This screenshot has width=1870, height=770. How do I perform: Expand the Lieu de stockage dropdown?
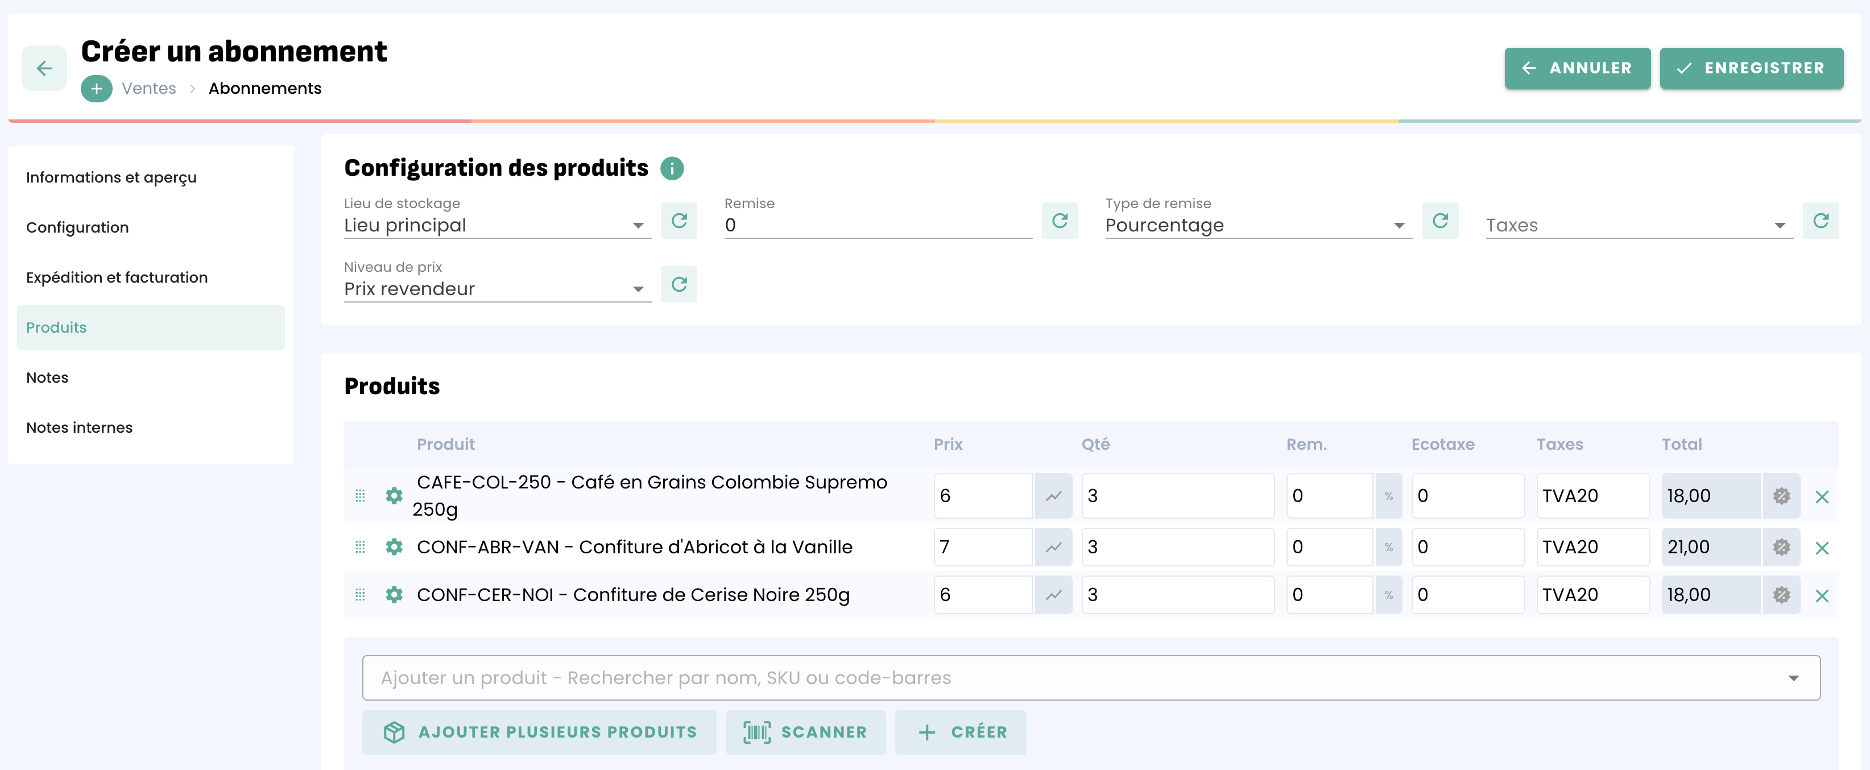pos(638,226)
